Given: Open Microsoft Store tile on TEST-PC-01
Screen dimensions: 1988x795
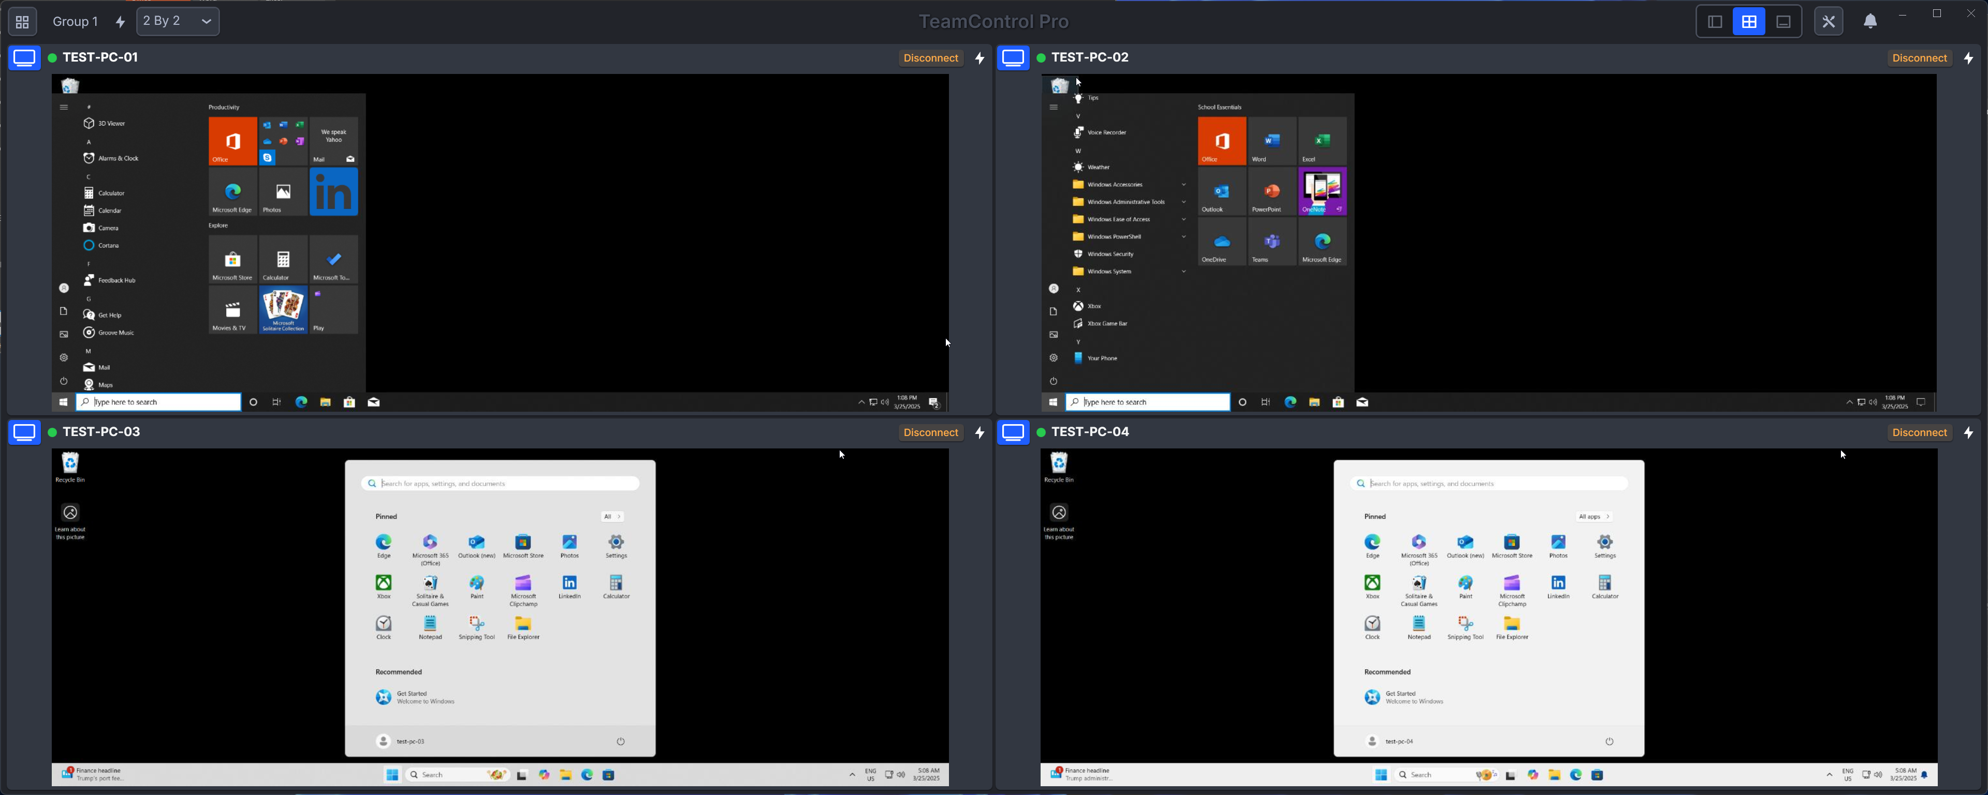Looking at the screenshot, I should click(232, 260).
